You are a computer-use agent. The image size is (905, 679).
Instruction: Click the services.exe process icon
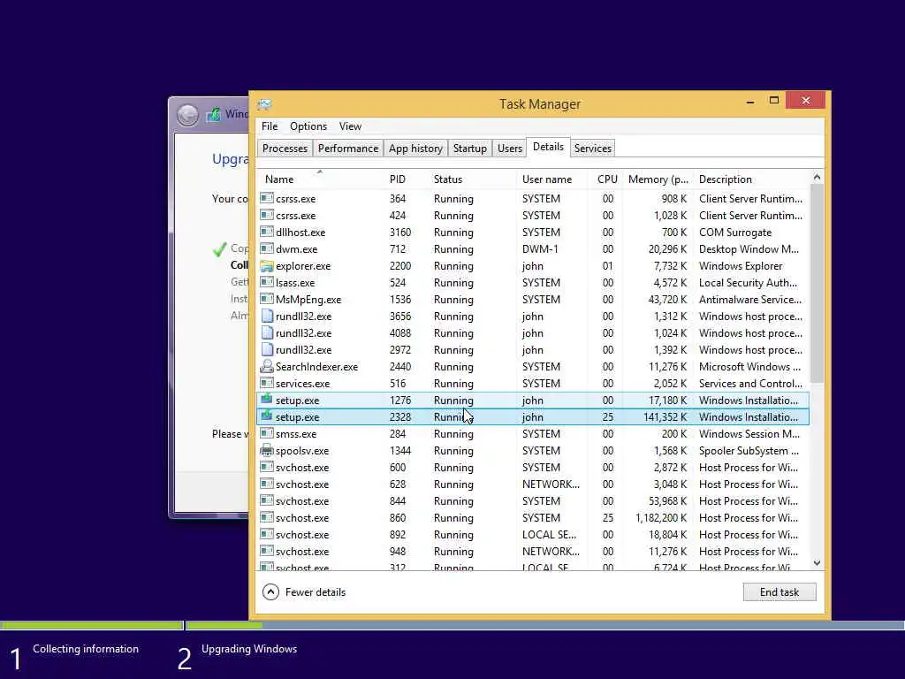click(267, 384)
